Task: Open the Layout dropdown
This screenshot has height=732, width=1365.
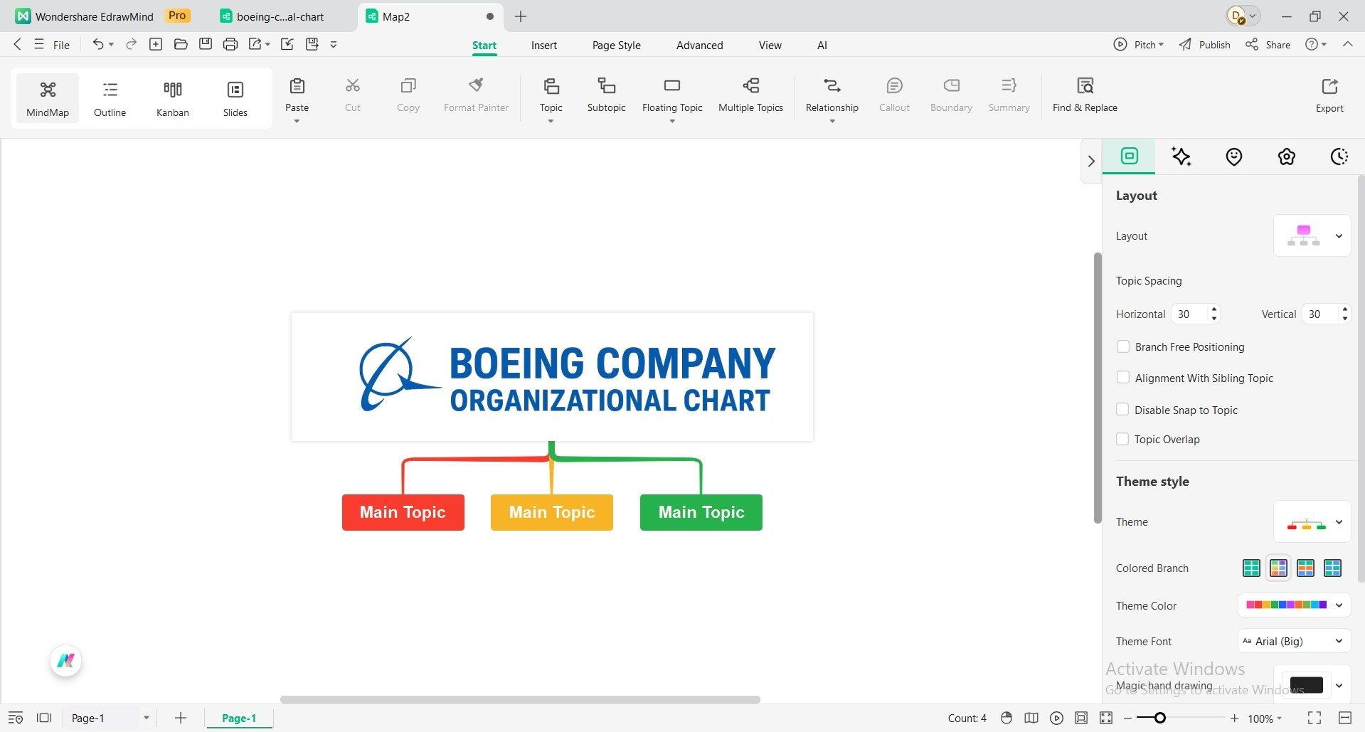Action: pos(1338,235)
